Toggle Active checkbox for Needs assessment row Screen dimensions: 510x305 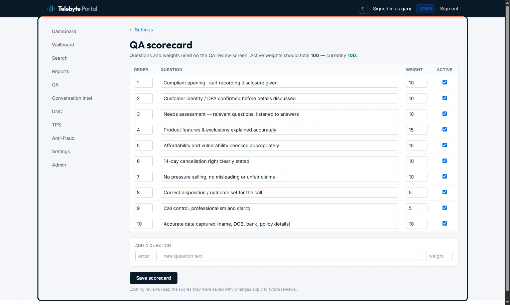click(444, 114)
